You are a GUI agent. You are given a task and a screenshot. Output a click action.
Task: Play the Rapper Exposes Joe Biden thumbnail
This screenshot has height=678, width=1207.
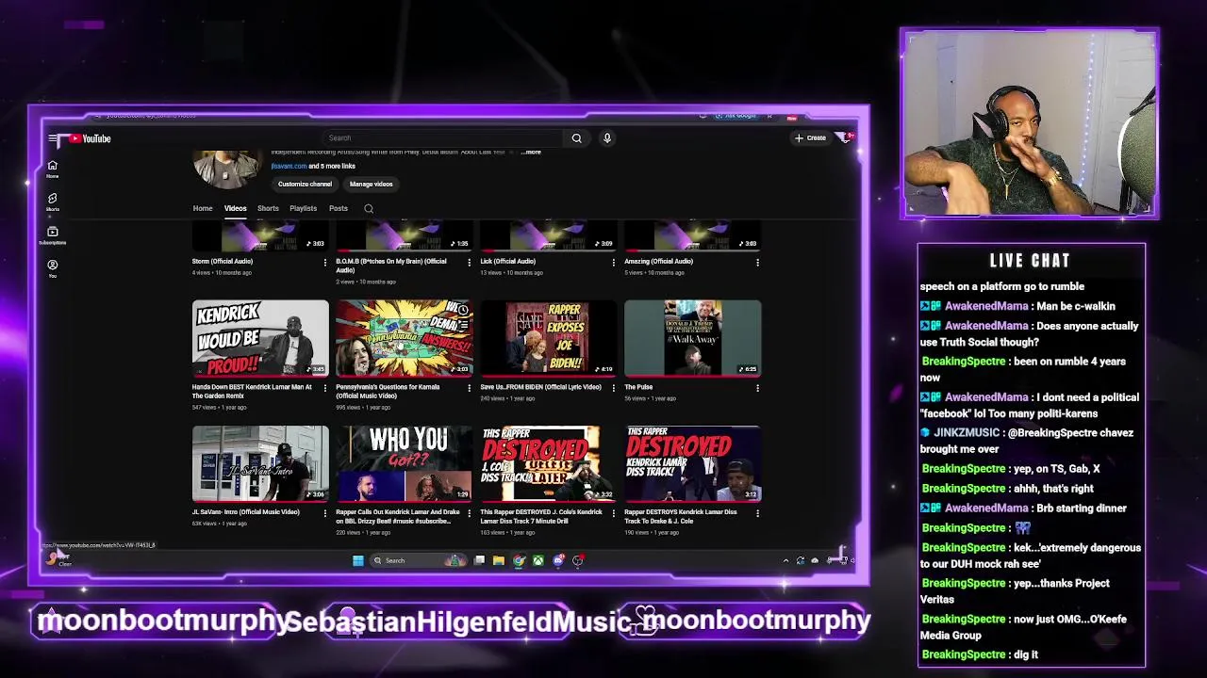pyautogui.click(x=549, y=338)
